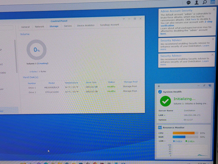Open the Service tab

click(x=68, y=26)
